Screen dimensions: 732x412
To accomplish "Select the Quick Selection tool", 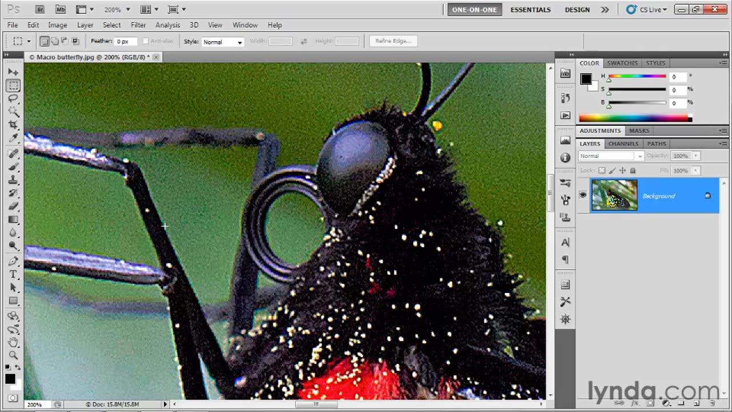I will 13,112.
